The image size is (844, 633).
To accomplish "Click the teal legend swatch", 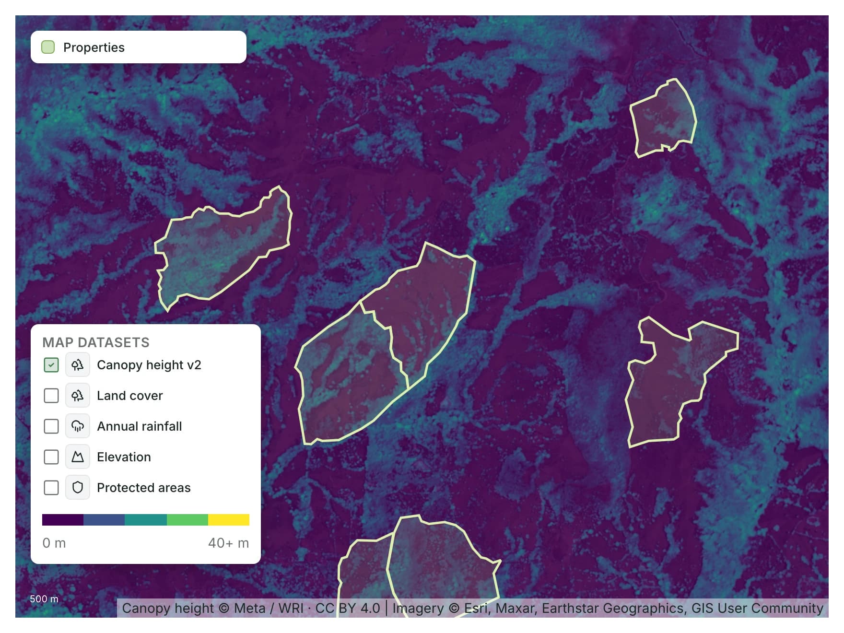I will tap(146, 520).
